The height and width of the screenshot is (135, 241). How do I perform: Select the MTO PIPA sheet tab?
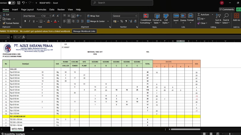pyautogui.click(x=17, y=129)
